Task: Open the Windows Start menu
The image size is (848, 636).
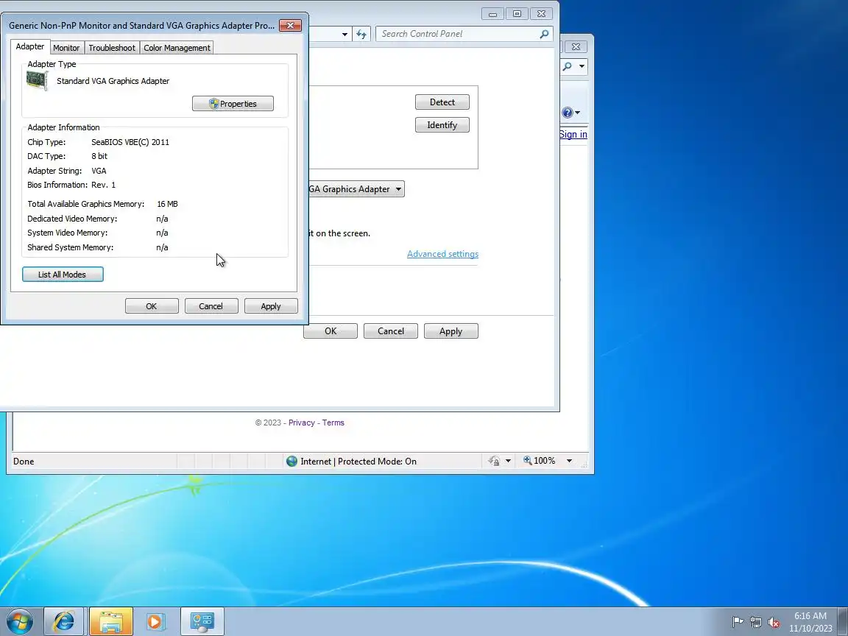Action: (x=19, y=622)
